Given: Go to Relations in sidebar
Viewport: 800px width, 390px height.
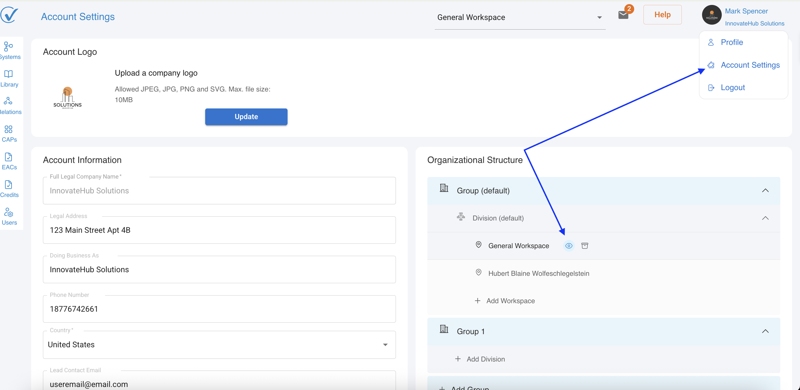Looking at the screenshot, I should 9,105.
